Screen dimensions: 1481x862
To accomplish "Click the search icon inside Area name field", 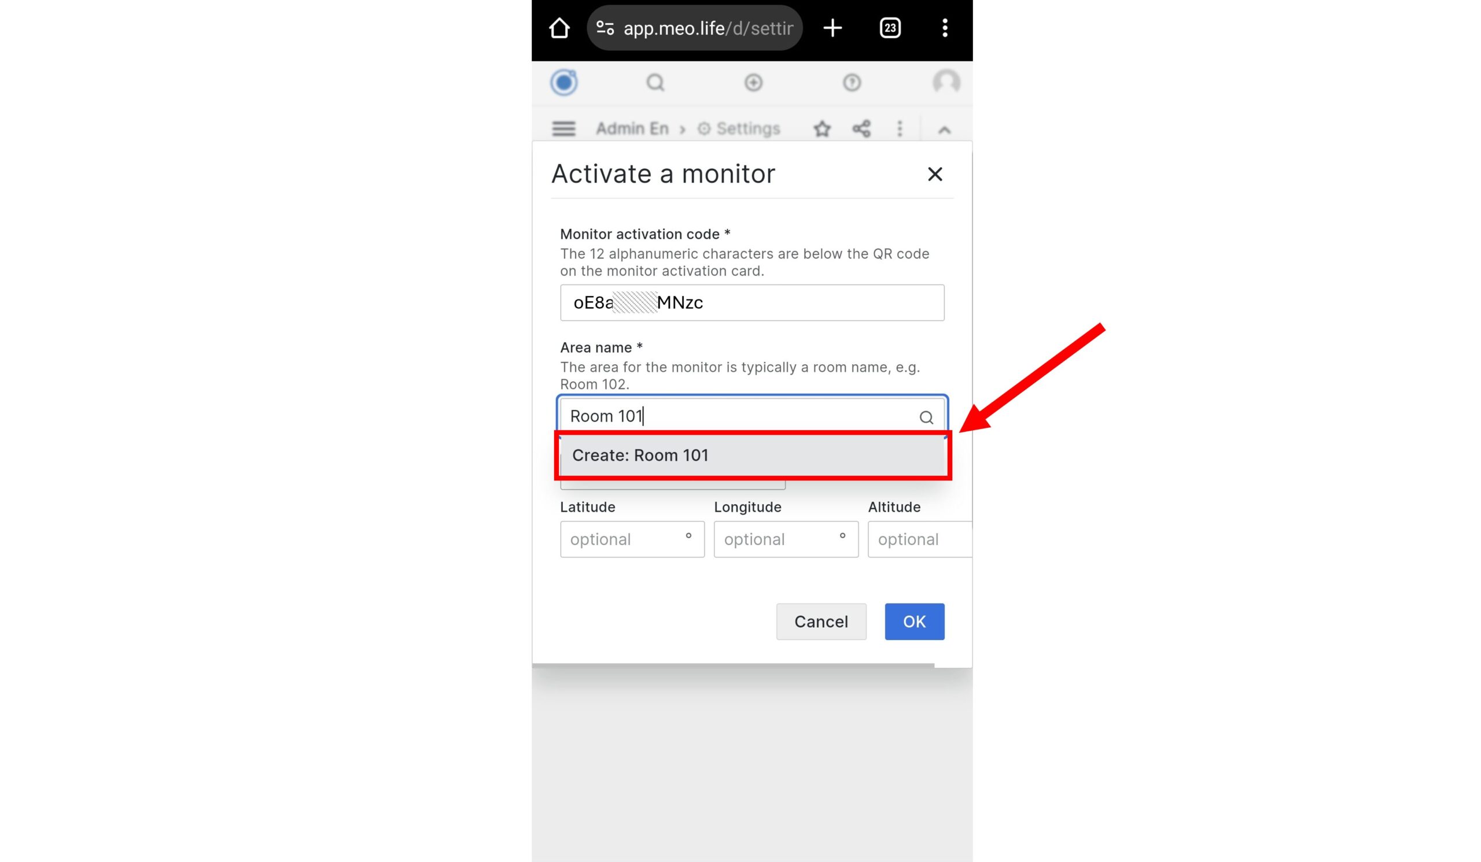I will tap(924, 417).
